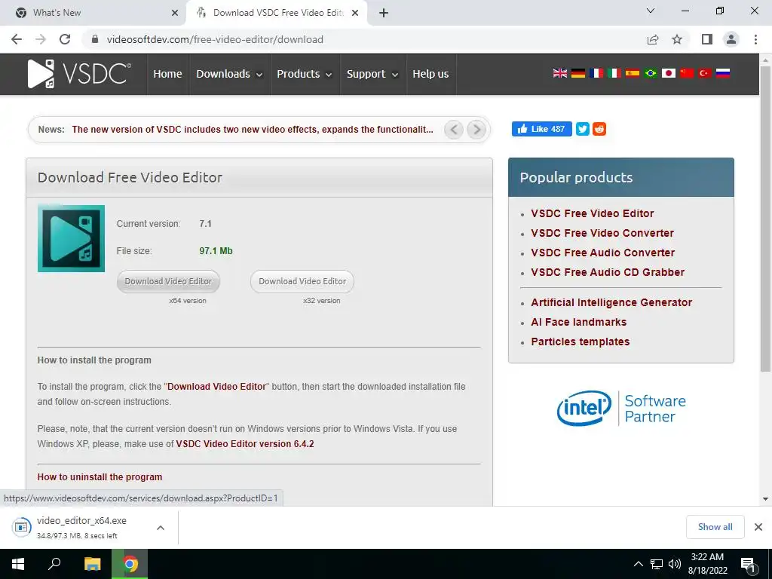The width and height of the screenshot is (772, 579).
Task: Click the browser forward arrow
Action: click(x=41, y=39)
